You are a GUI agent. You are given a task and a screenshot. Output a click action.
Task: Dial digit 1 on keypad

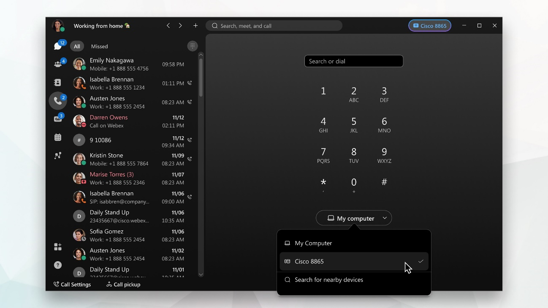(323, 91)
